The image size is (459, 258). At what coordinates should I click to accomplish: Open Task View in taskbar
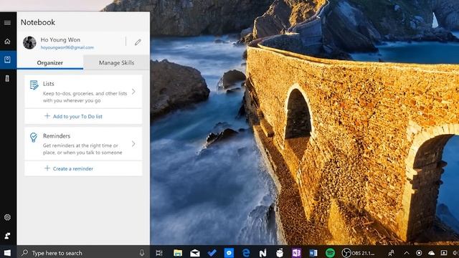click(159, 253)
